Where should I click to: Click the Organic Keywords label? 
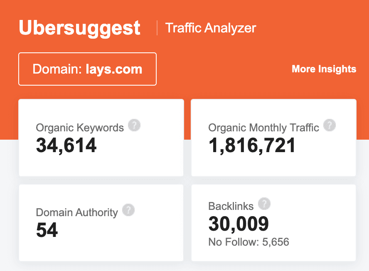pos(80,128)
